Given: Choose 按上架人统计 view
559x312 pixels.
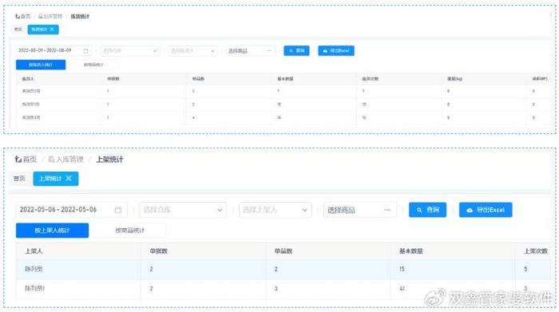Looking at the screenshot, I should point(52,231).
